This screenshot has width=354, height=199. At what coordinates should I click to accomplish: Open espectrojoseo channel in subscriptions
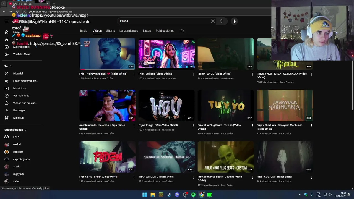(x=21, y=159)
